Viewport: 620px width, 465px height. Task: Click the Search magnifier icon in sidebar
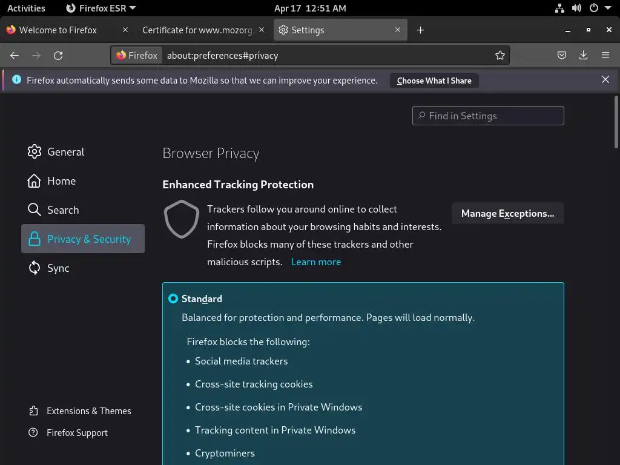pyautogui.click(x=35, y=209)
